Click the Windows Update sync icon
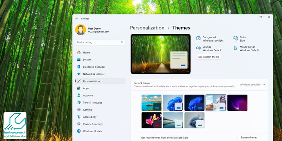This screenshot has width=282, height=141. tap(79, 131)
